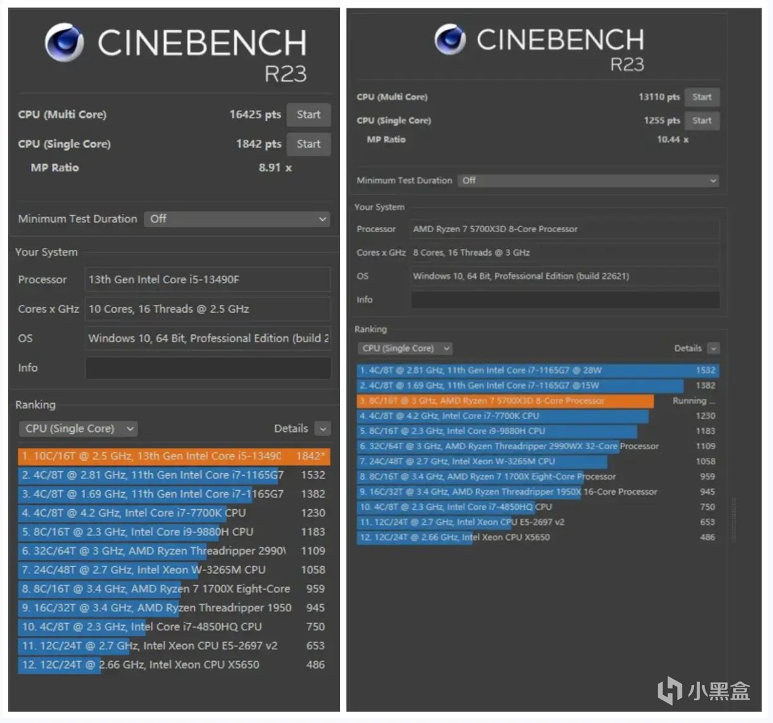Start Single Core test in left Cinebench window
The image size is (773, 723).
tap(309, 144)
